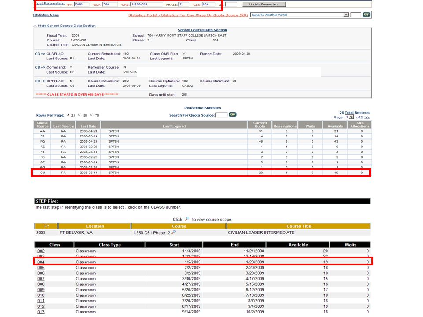Click the small input box beside the portal dropdown
The width and height of the screenshot is (423, 317).
click(x=356, y=15)
